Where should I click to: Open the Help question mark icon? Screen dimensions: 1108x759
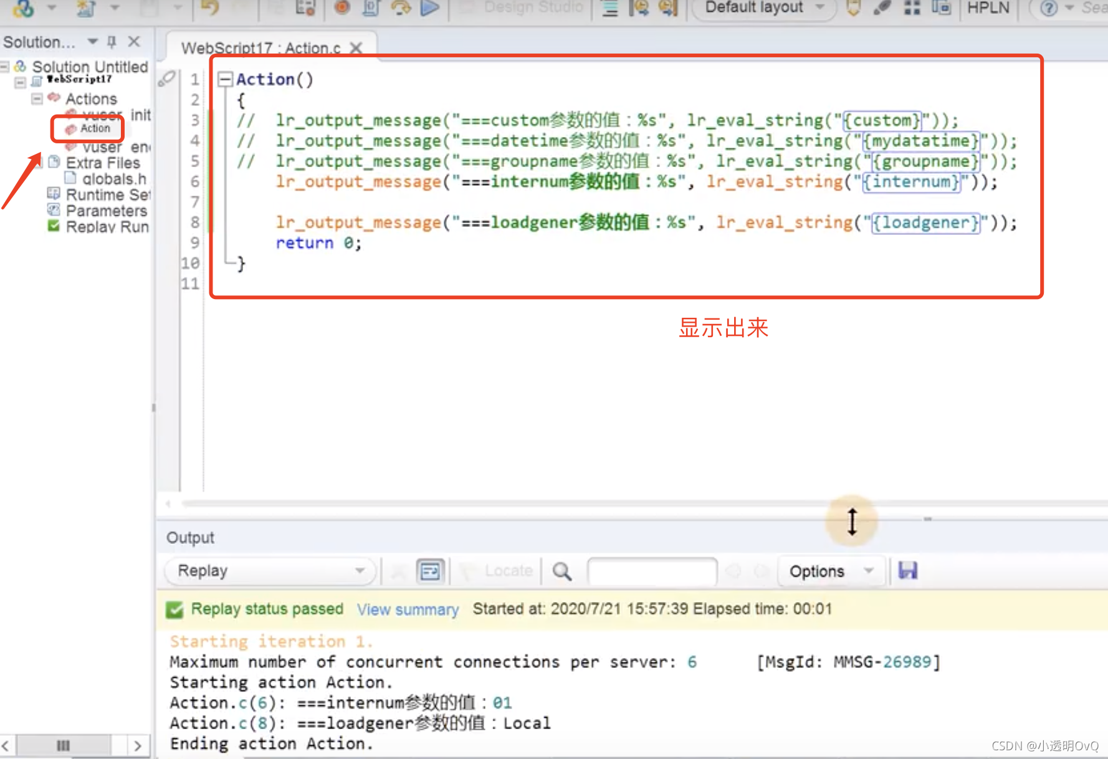click(1049, 8)
